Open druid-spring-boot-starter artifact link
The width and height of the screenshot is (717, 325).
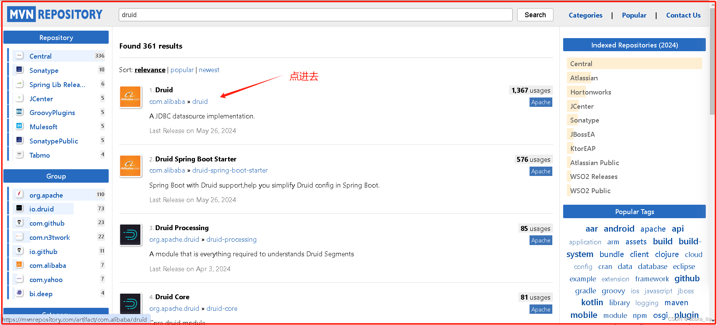click(230, 170)
